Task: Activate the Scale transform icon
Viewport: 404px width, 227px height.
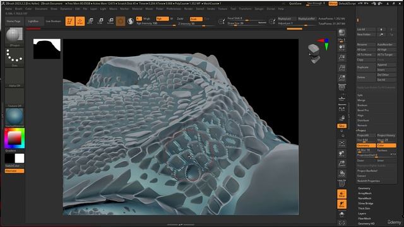Action: coord(100,21)
